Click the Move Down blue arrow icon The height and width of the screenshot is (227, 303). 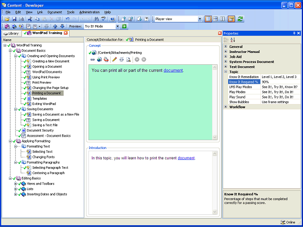pyautogui.click(x=62, y=26)
